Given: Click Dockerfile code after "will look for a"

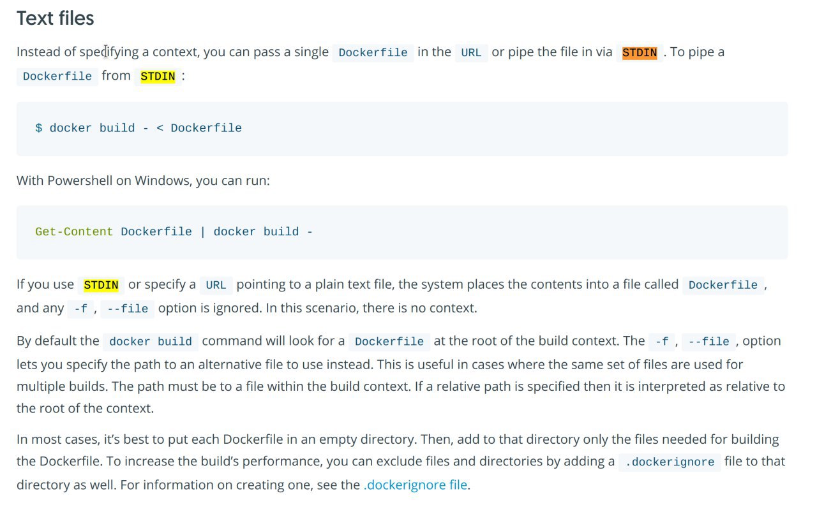Looking at the screenshot, I should (x=389, y=341).
